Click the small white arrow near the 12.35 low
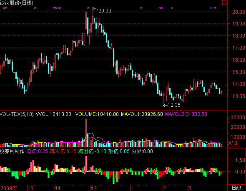This screenshot has height=191, width=246. 165,93
